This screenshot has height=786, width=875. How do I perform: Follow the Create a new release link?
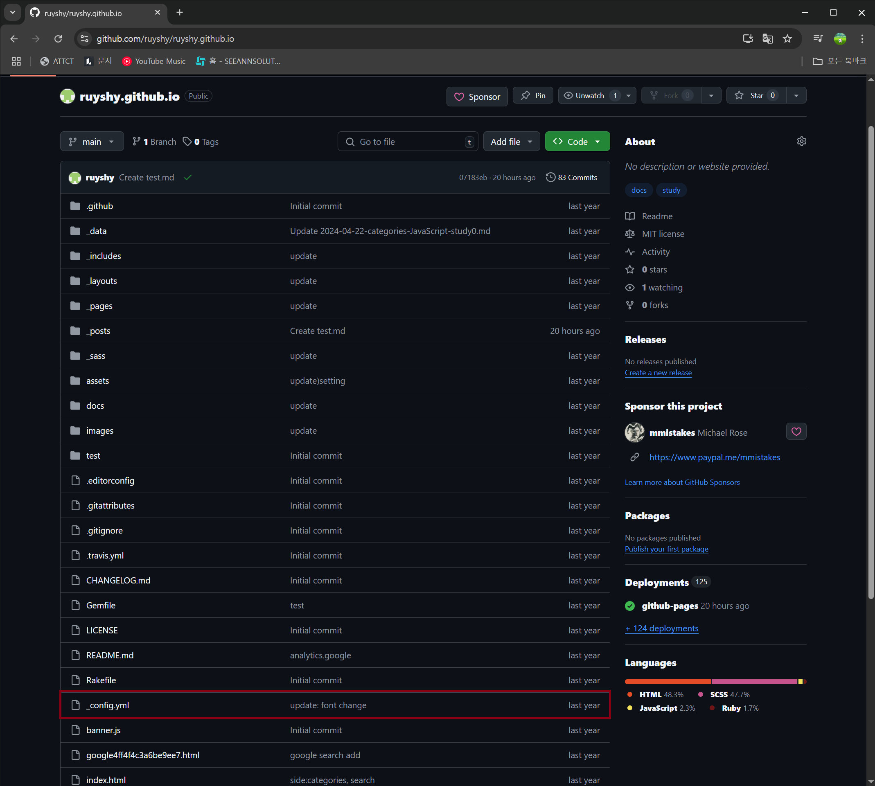[658, 373]
